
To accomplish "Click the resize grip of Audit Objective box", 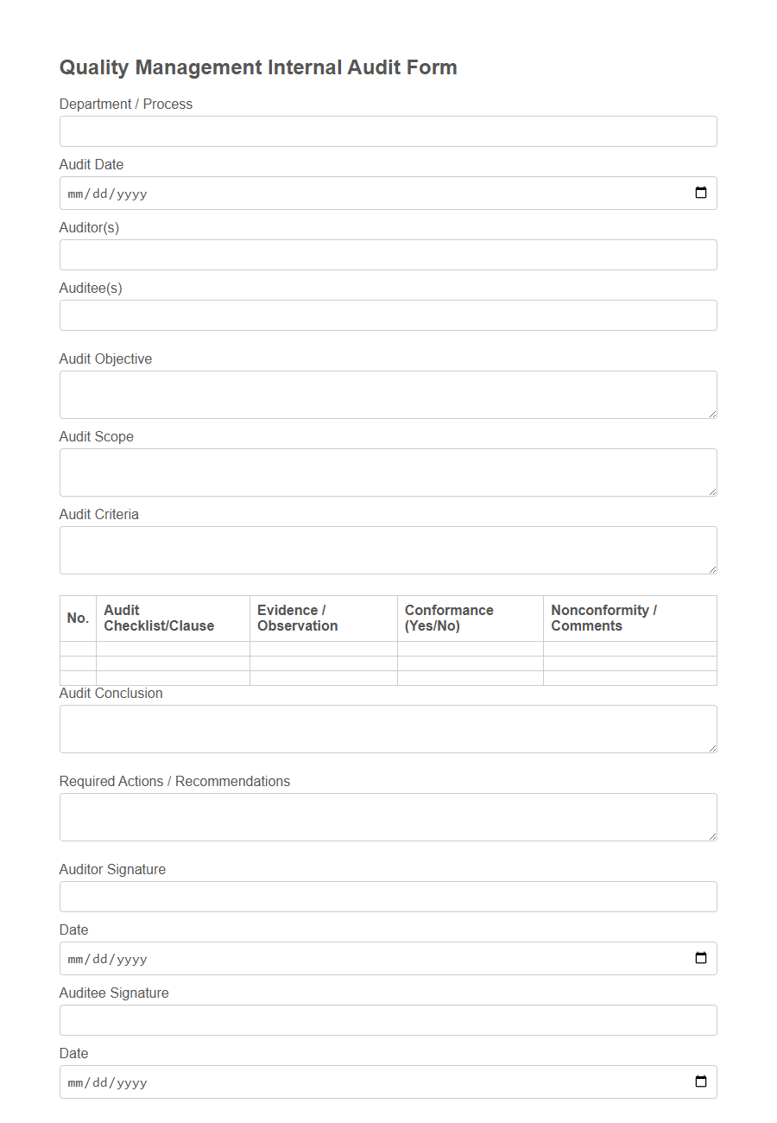I will (713, 415).
